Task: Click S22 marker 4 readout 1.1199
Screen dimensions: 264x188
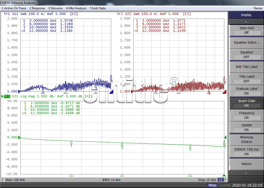Action: (179, 31)
